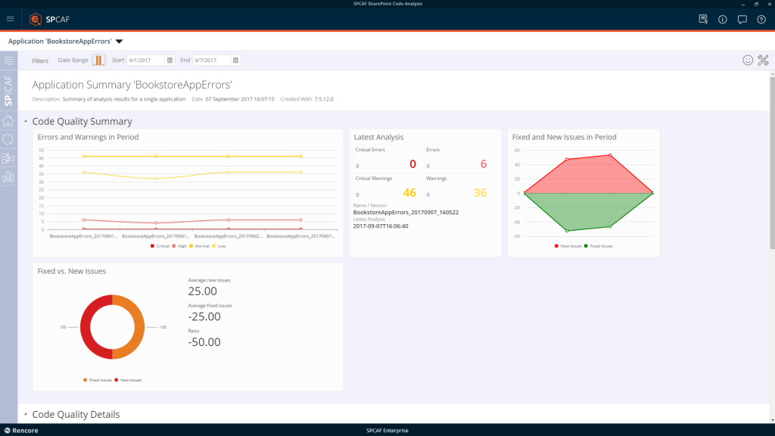Click the orange Date Range icon

pyautogui.click(x=99, y=61)
